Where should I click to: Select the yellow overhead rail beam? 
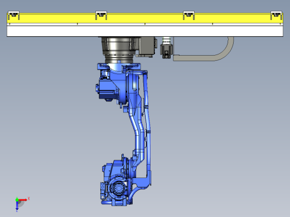[x=145, y=18]
